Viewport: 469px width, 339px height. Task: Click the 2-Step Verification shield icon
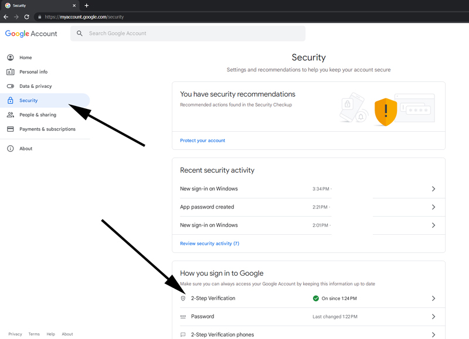[183, 299]
